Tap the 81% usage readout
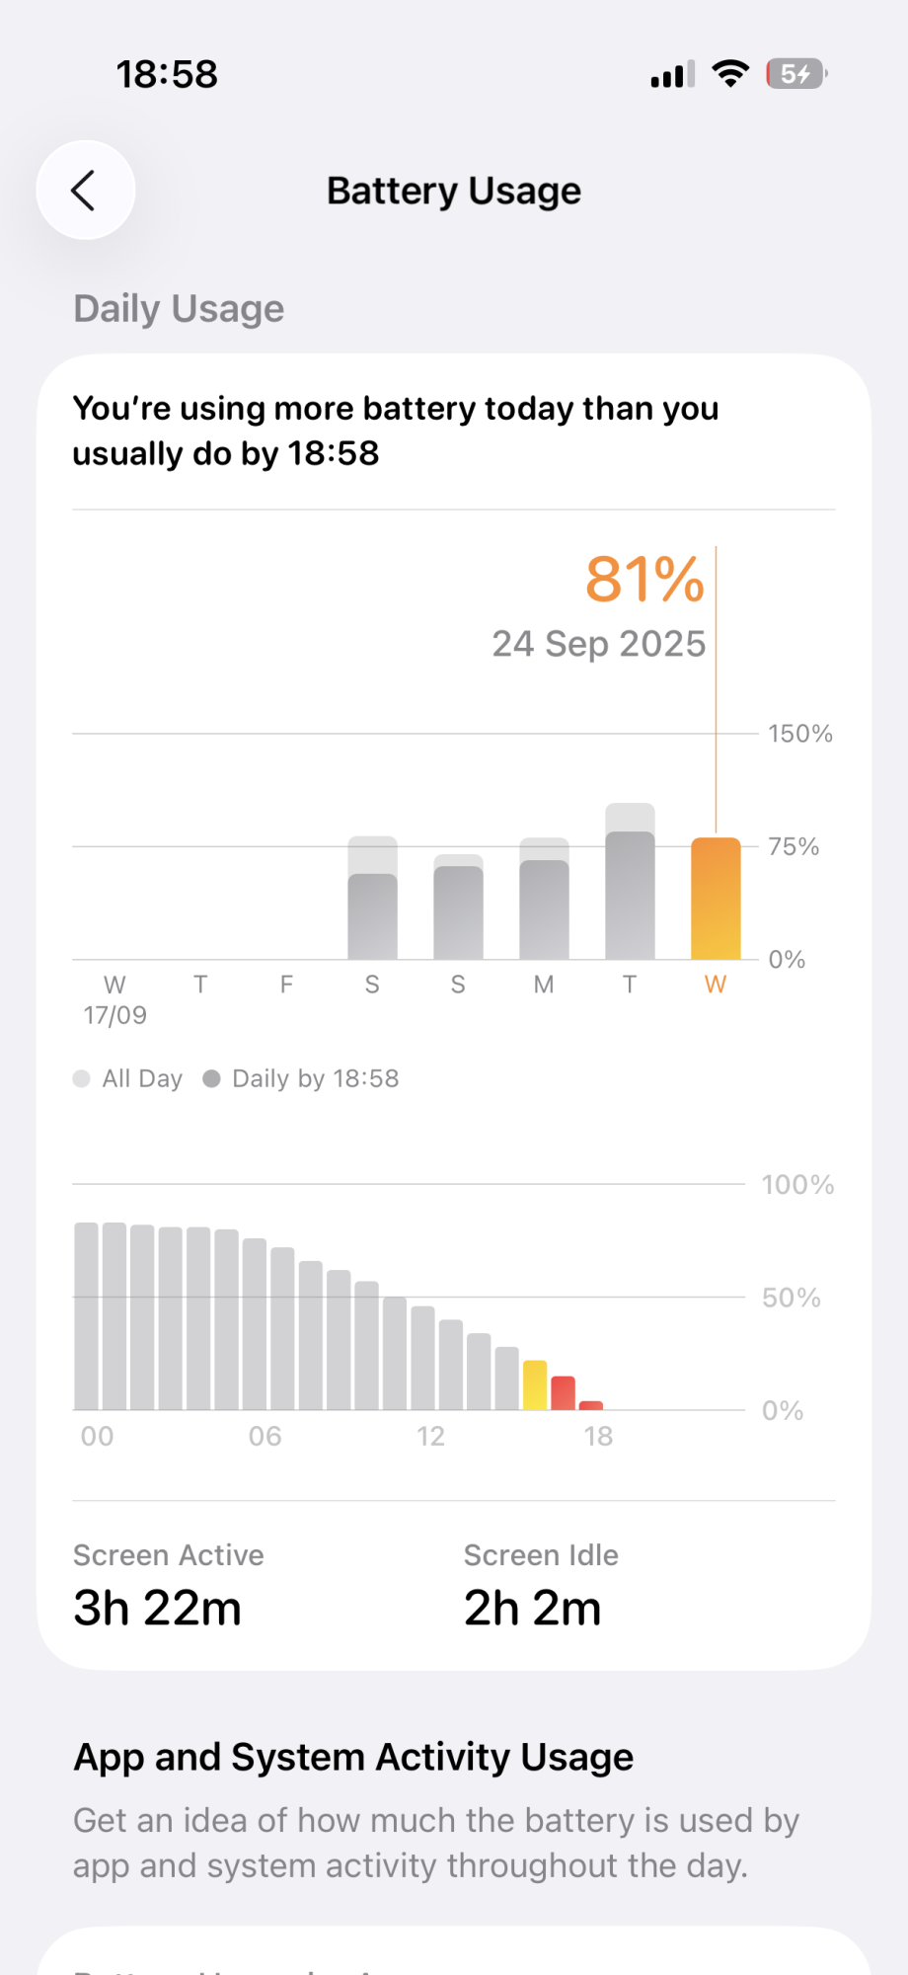This screenshot has height=1975, width=908. click(x=644, y=579)
